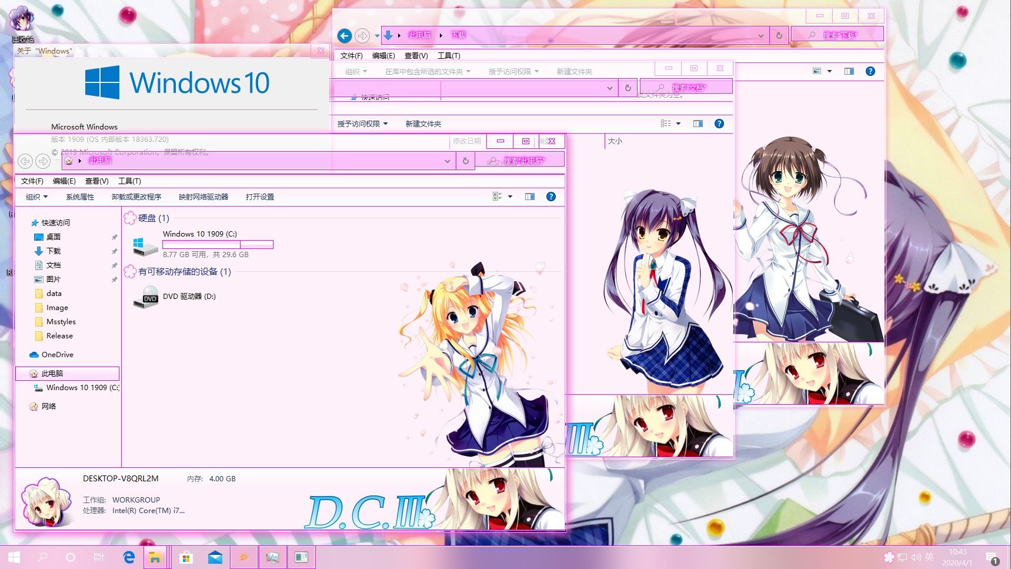Click 新建文件夹 in 文档 window
Image resolution: width=1011 pixels, height=569 pixels.
point(423,124)
